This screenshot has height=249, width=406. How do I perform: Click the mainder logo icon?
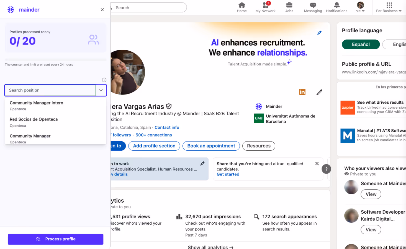[x=11, y=10]
